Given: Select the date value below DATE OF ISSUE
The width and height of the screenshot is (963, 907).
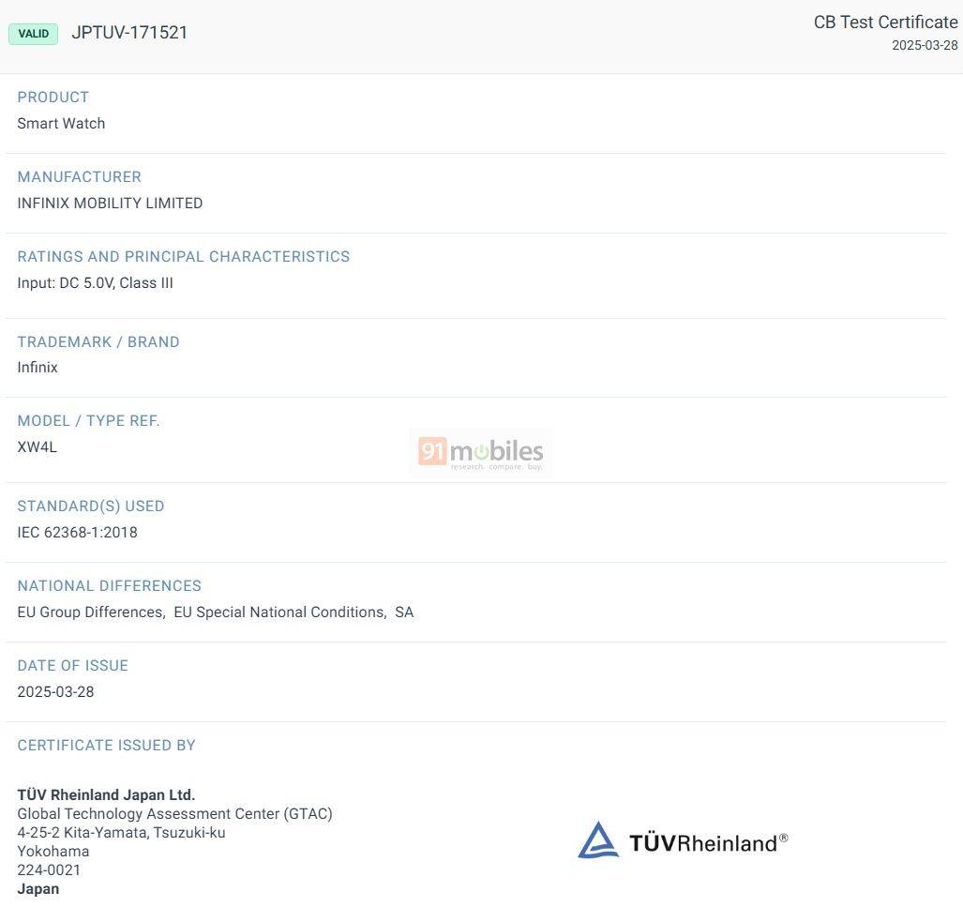Looking at the screenshot, I should (56, 692).
